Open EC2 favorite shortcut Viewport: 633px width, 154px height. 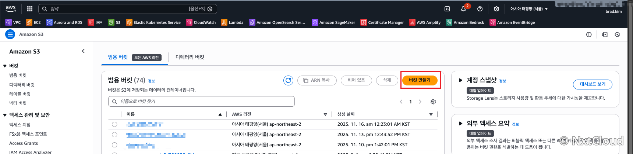click(x=33, y=22)
